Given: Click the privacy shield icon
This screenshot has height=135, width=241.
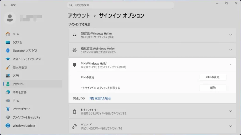Looking at the screenshot, I should point(8,117).
